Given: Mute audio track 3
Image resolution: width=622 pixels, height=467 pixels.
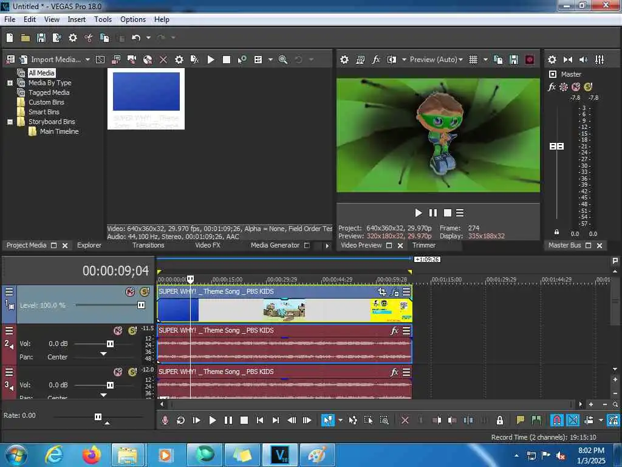Looking at the screenshot, I should point(118,372).
